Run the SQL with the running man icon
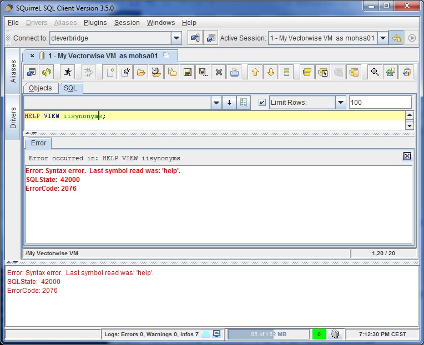424x345 pixels. pyautogui.click(x=67, y=72)
